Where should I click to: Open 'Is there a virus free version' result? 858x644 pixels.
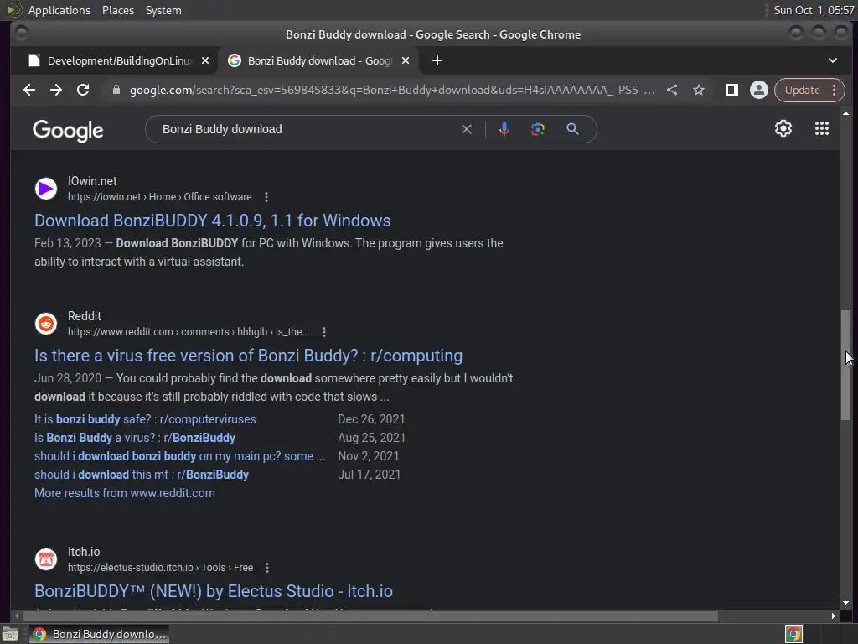(248, 356)
